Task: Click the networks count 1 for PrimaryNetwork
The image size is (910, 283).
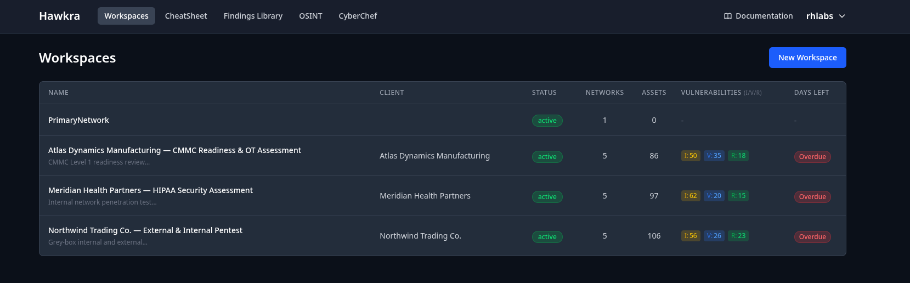Action: click(x=604, y=120)
